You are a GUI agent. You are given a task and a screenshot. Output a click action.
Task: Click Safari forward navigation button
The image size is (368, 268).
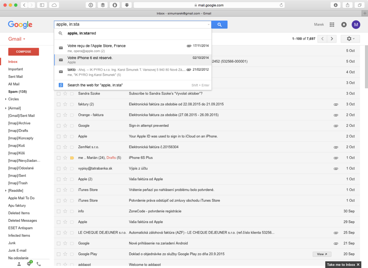(32, 5)
